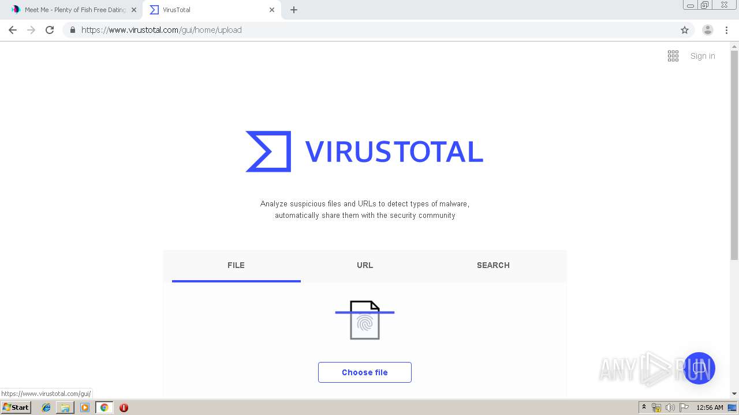Open the Windows Start menu
This screenshot has width=739, height=415.
16,407
